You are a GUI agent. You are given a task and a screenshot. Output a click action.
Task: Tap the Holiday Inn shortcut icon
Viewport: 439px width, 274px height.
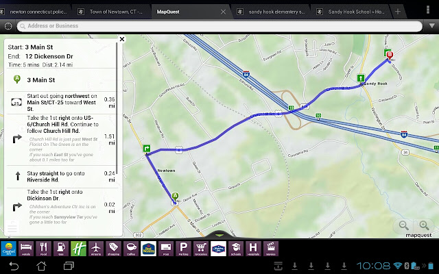pos(78,249)
